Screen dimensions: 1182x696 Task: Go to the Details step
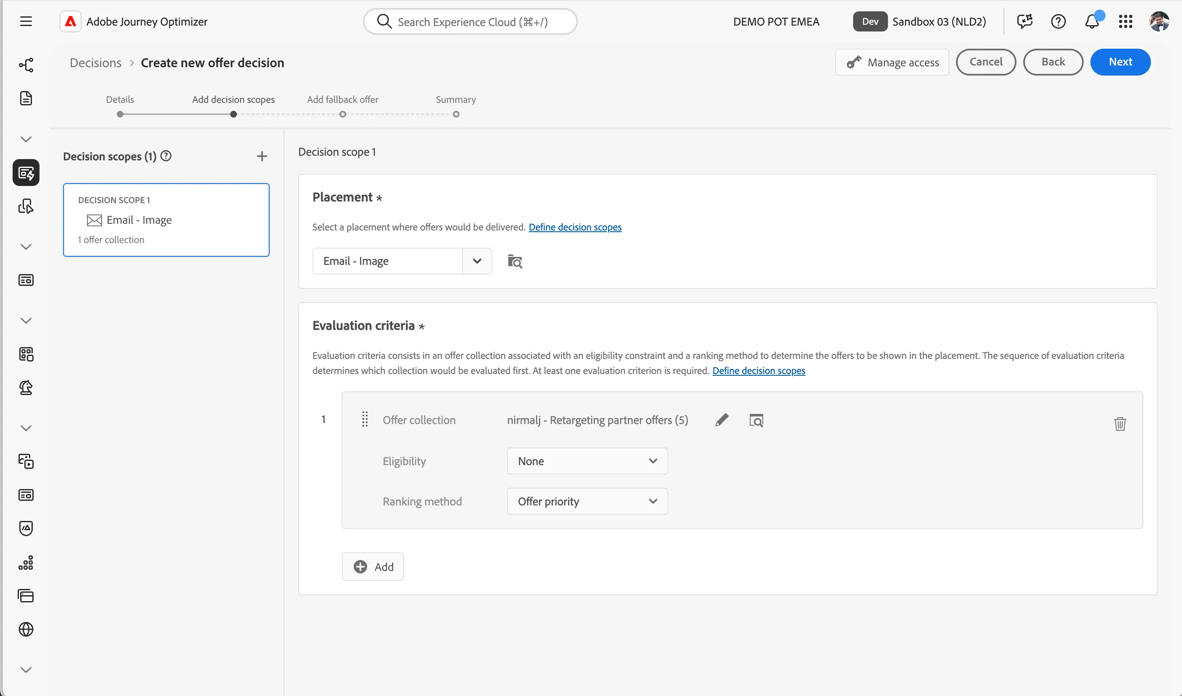point(120,99)
